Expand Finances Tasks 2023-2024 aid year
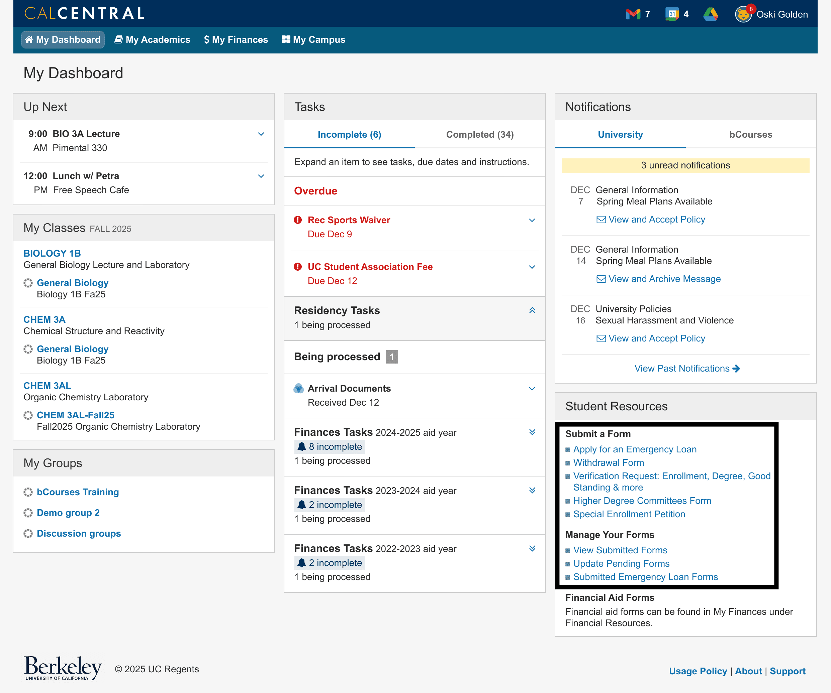This screenshot has height=693, width=831. [532, 490]
